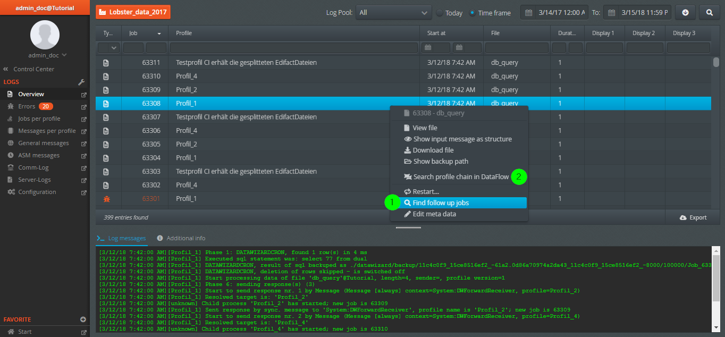Click the start date field 3/14/17

pyautogui.click(x=554, y=13)
